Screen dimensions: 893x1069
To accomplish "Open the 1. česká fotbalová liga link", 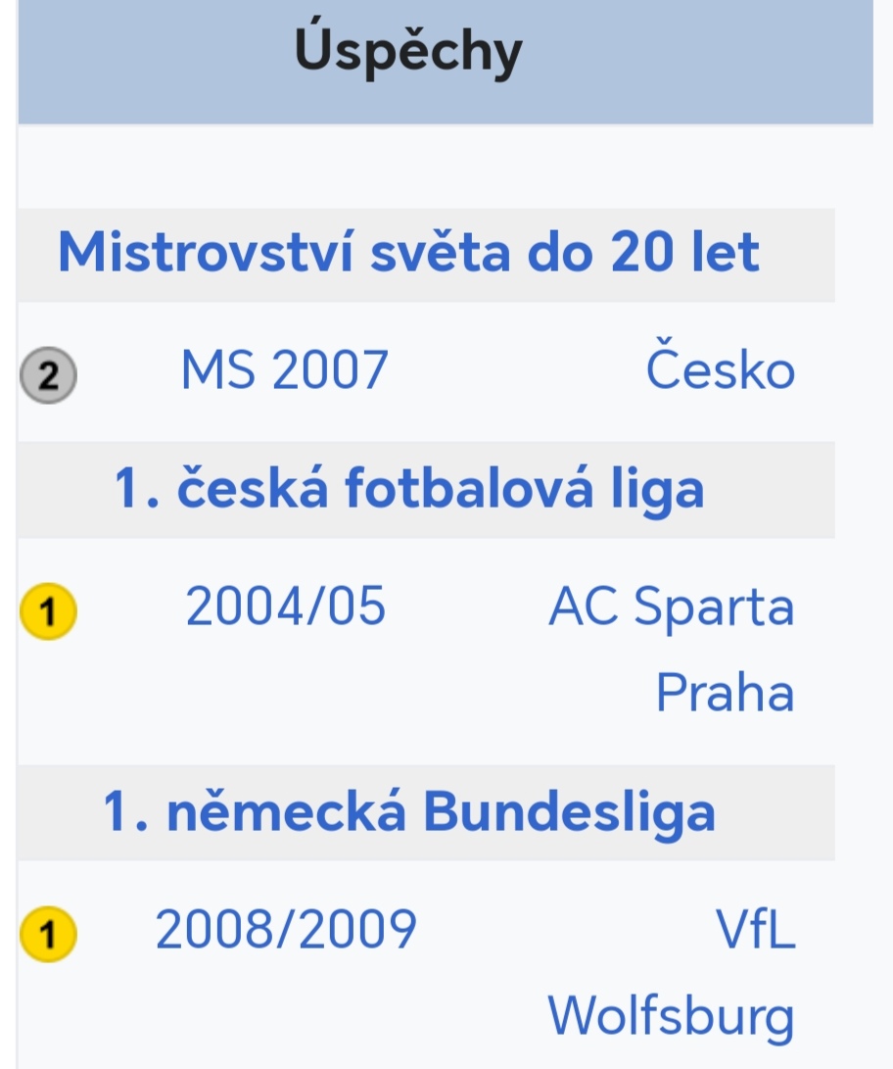I will point(408,490).
